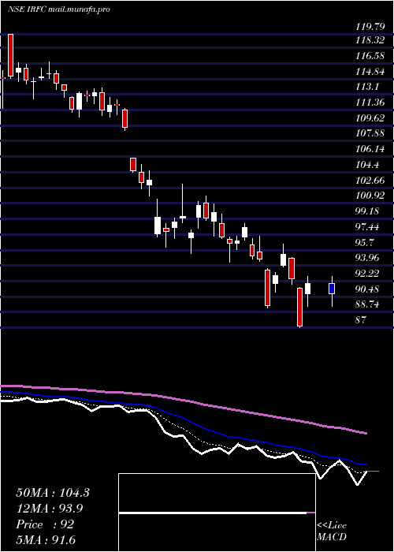Click the 5MA : 91.6 reading
The width and height of the screenshot is (394, 552).
click(46, 540)
